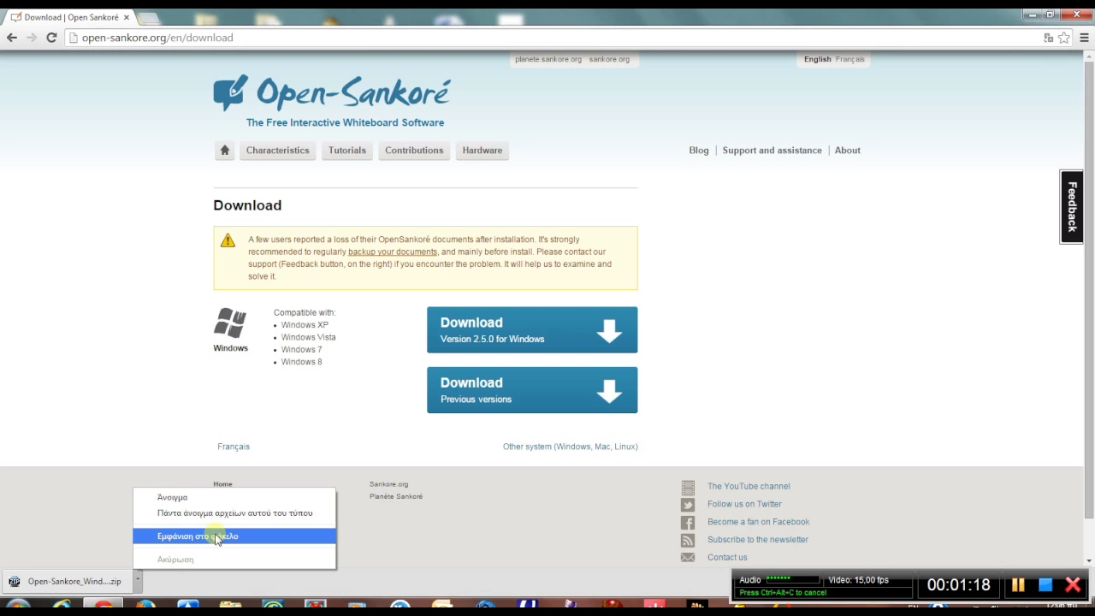Select English language at top
Image resolution: width=1095 pixels, height=616 pixels.
point(817,59)
